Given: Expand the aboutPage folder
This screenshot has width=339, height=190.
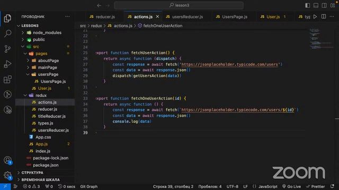Looking at the screenshot, I should [x=28, y=61].
